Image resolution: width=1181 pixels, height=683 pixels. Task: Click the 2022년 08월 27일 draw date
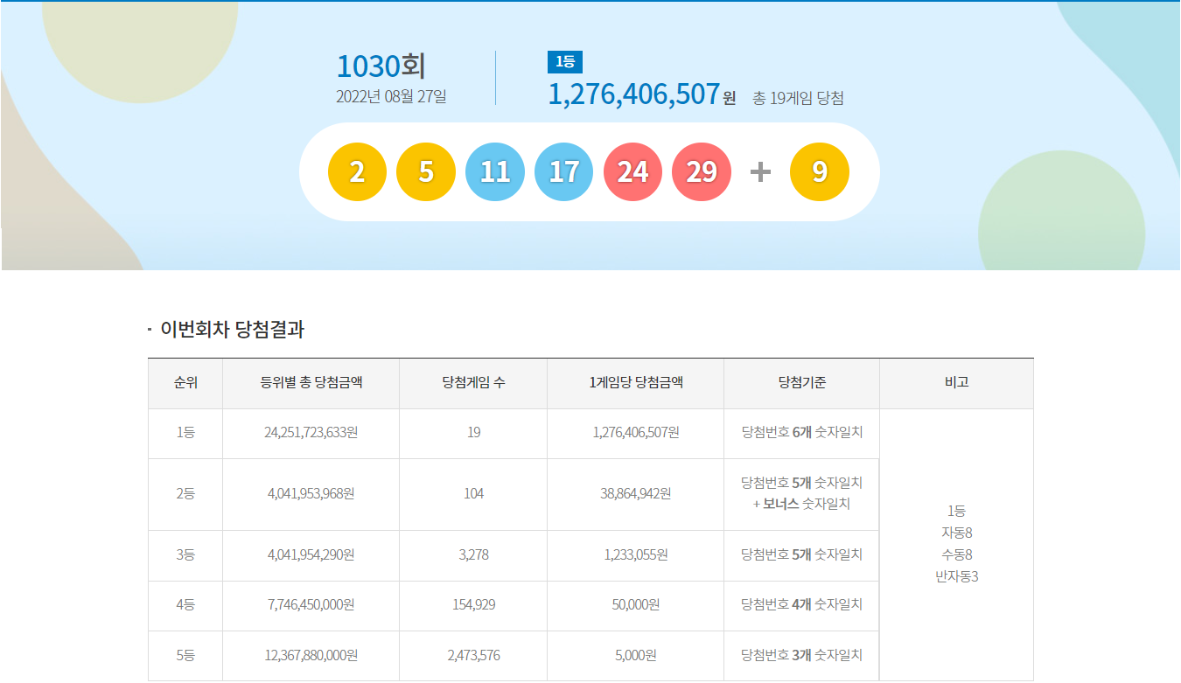391,96
